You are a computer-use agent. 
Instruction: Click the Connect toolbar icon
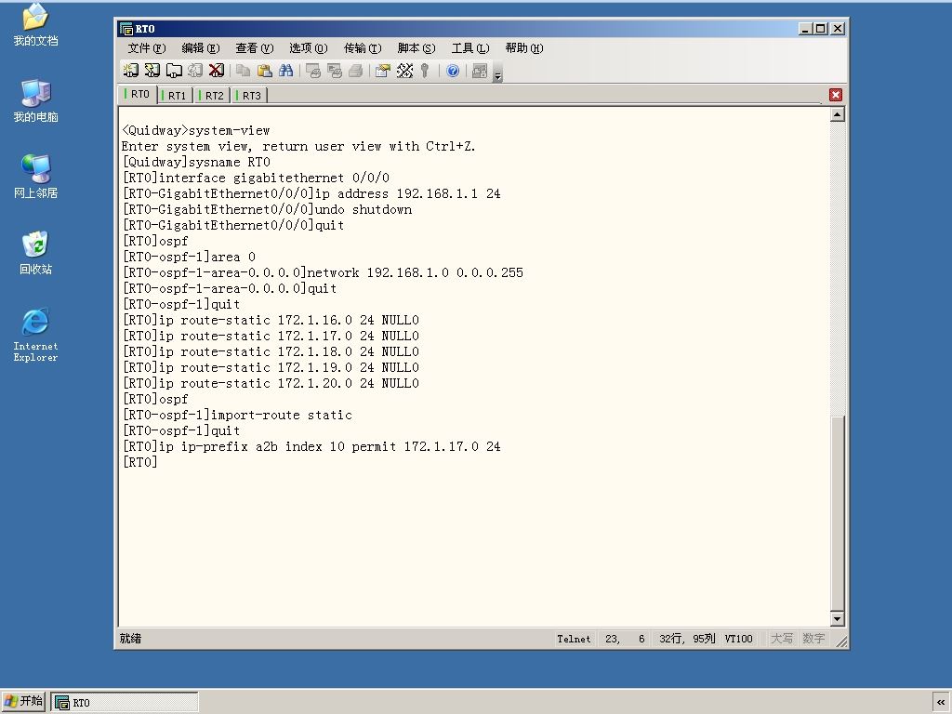tap(130, 71)
